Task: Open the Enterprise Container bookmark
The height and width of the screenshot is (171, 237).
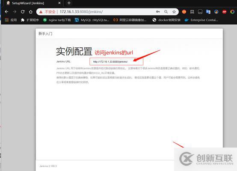Action: click(x=201, y=20)
